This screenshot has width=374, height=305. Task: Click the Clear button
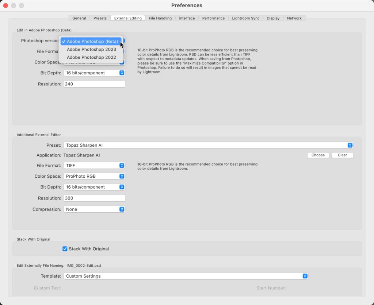(x=342, y=155)
